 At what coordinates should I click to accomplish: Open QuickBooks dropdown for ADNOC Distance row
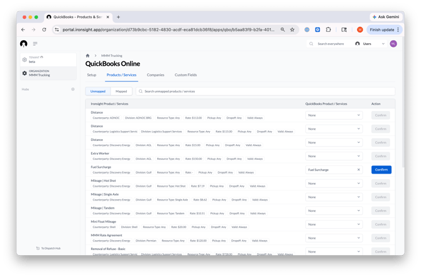[x=334, y=115]
